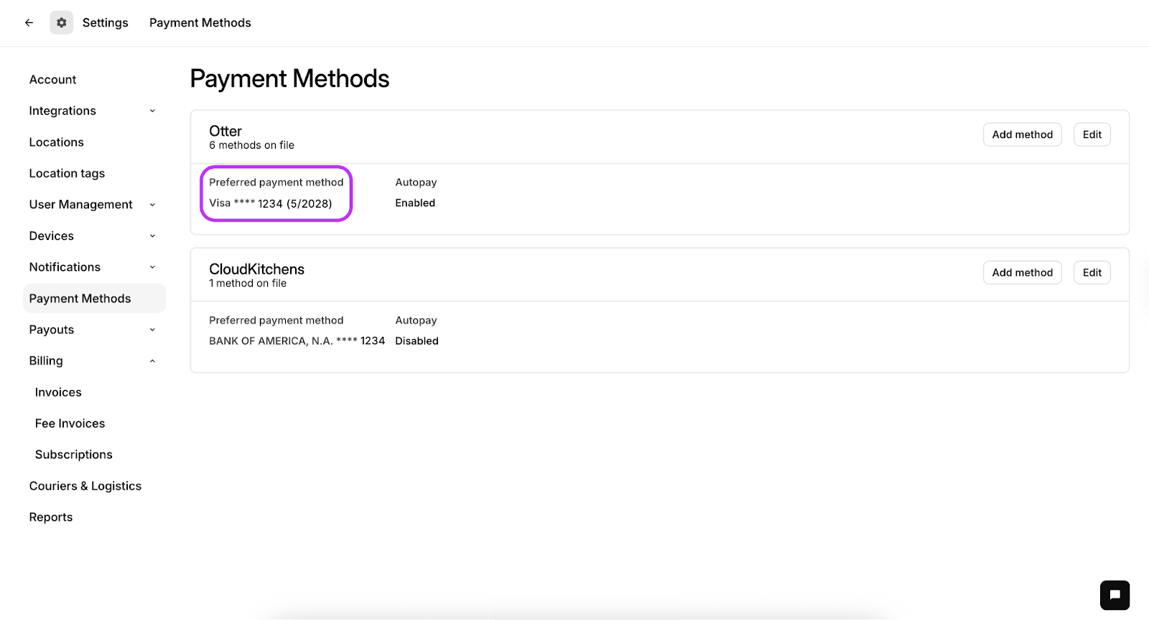This screenshot has width=1149, height=620.
Task: Click Edit for CloudKitchens payment methods
Action: click(x=1092, y=272)
